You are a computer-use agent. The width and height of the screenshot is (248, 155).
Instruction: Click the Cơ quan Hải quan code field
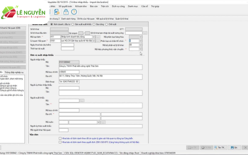55,41
